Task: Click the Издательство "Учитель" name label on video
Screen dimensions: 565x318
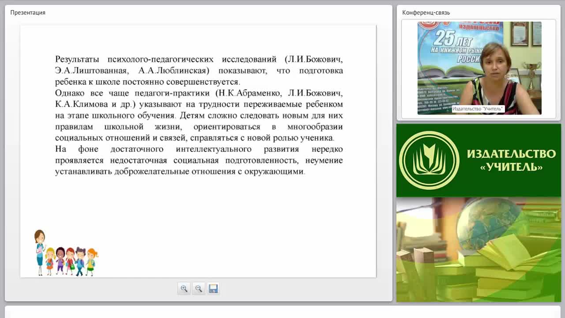Action: point(478,109)
